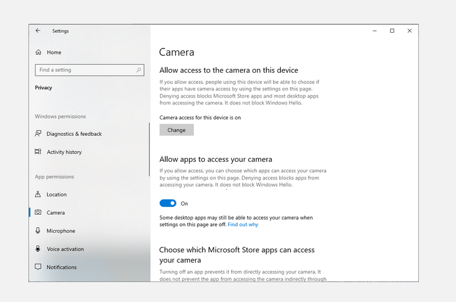Screen dimensions: 456x302
Task: Click the Home icon in sidebar
Action: (38, 52)
